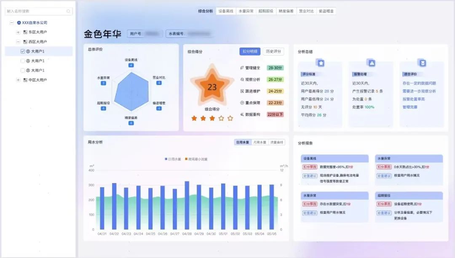Viewport: 455px width, 258px height.
Task: Open the 营业对比 tab
Action: (306, 11)
